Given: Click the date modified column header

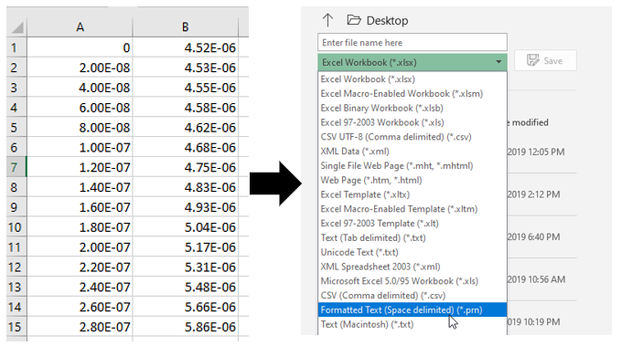Looking at the screenshot, I should click(528, 122).
